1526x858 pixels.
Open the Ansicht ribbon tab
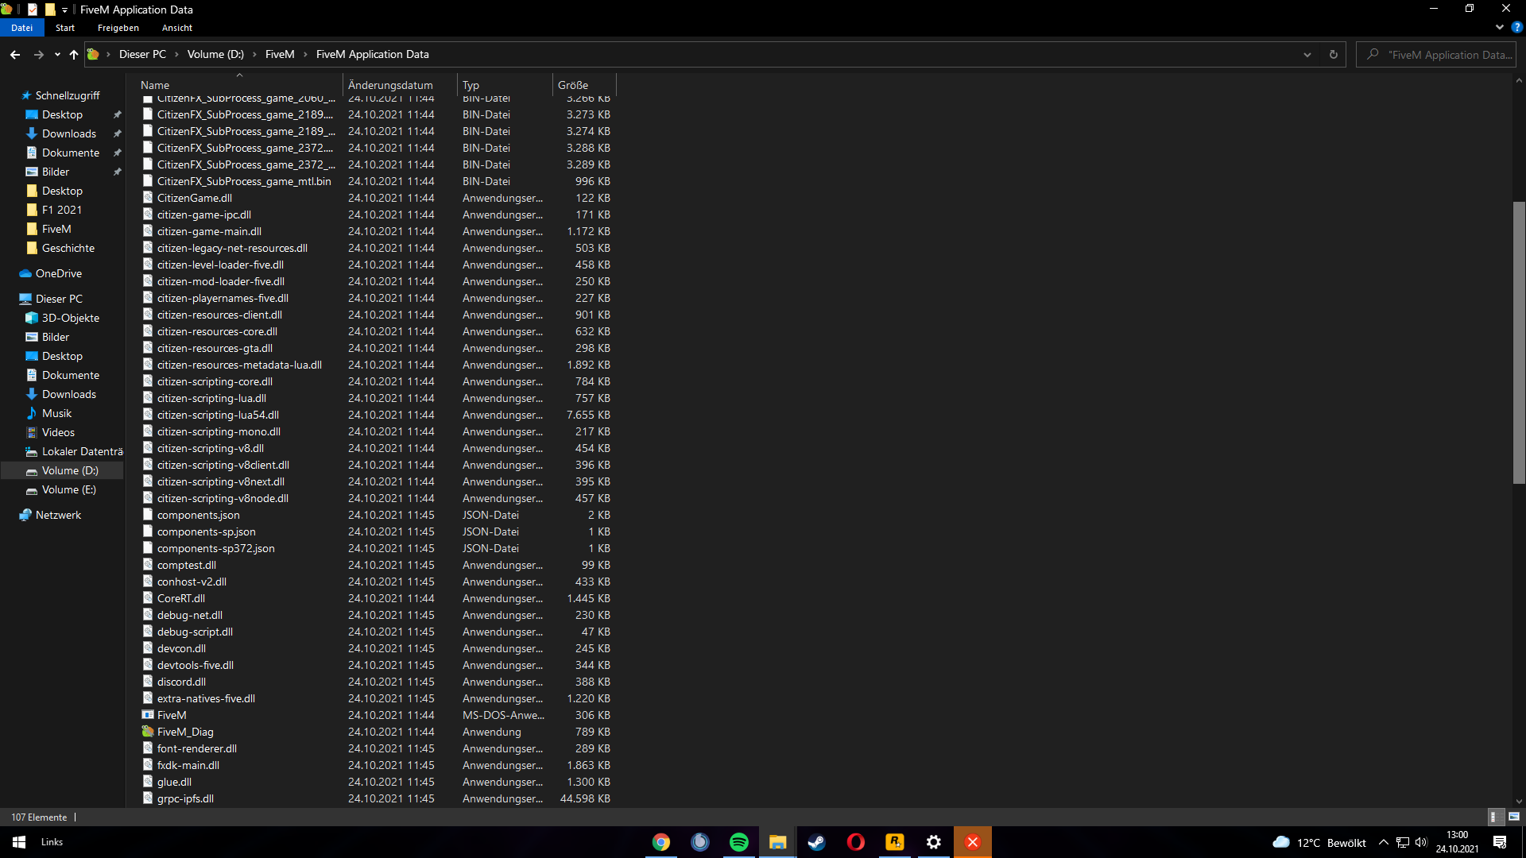click(176, 28)
